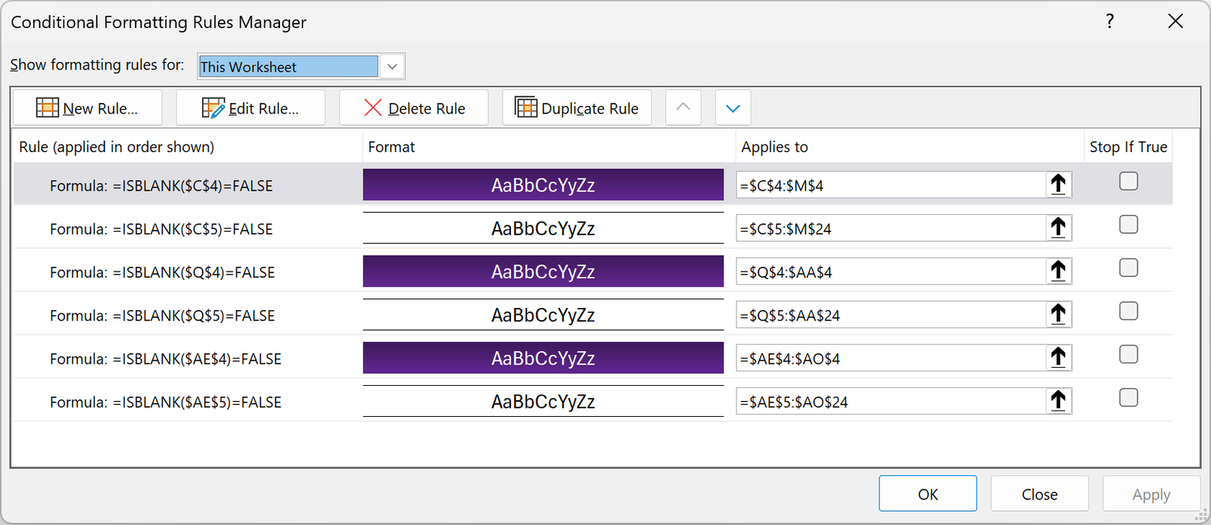Click range selector for =$Q$5:$AA$24
The image size is (1211, 525).
coord(1058,315)
